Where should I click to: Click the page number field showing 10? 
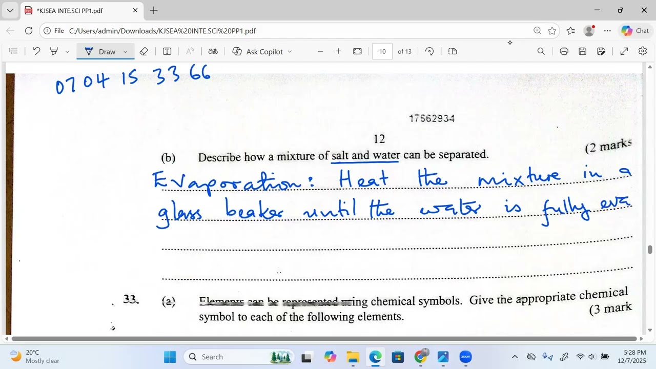(x=382, y=51)
